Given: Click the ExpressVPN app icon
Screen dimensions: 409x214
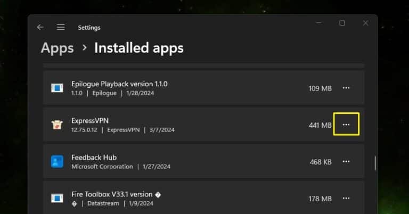Looking at the screenshot, I should (57, 125).
